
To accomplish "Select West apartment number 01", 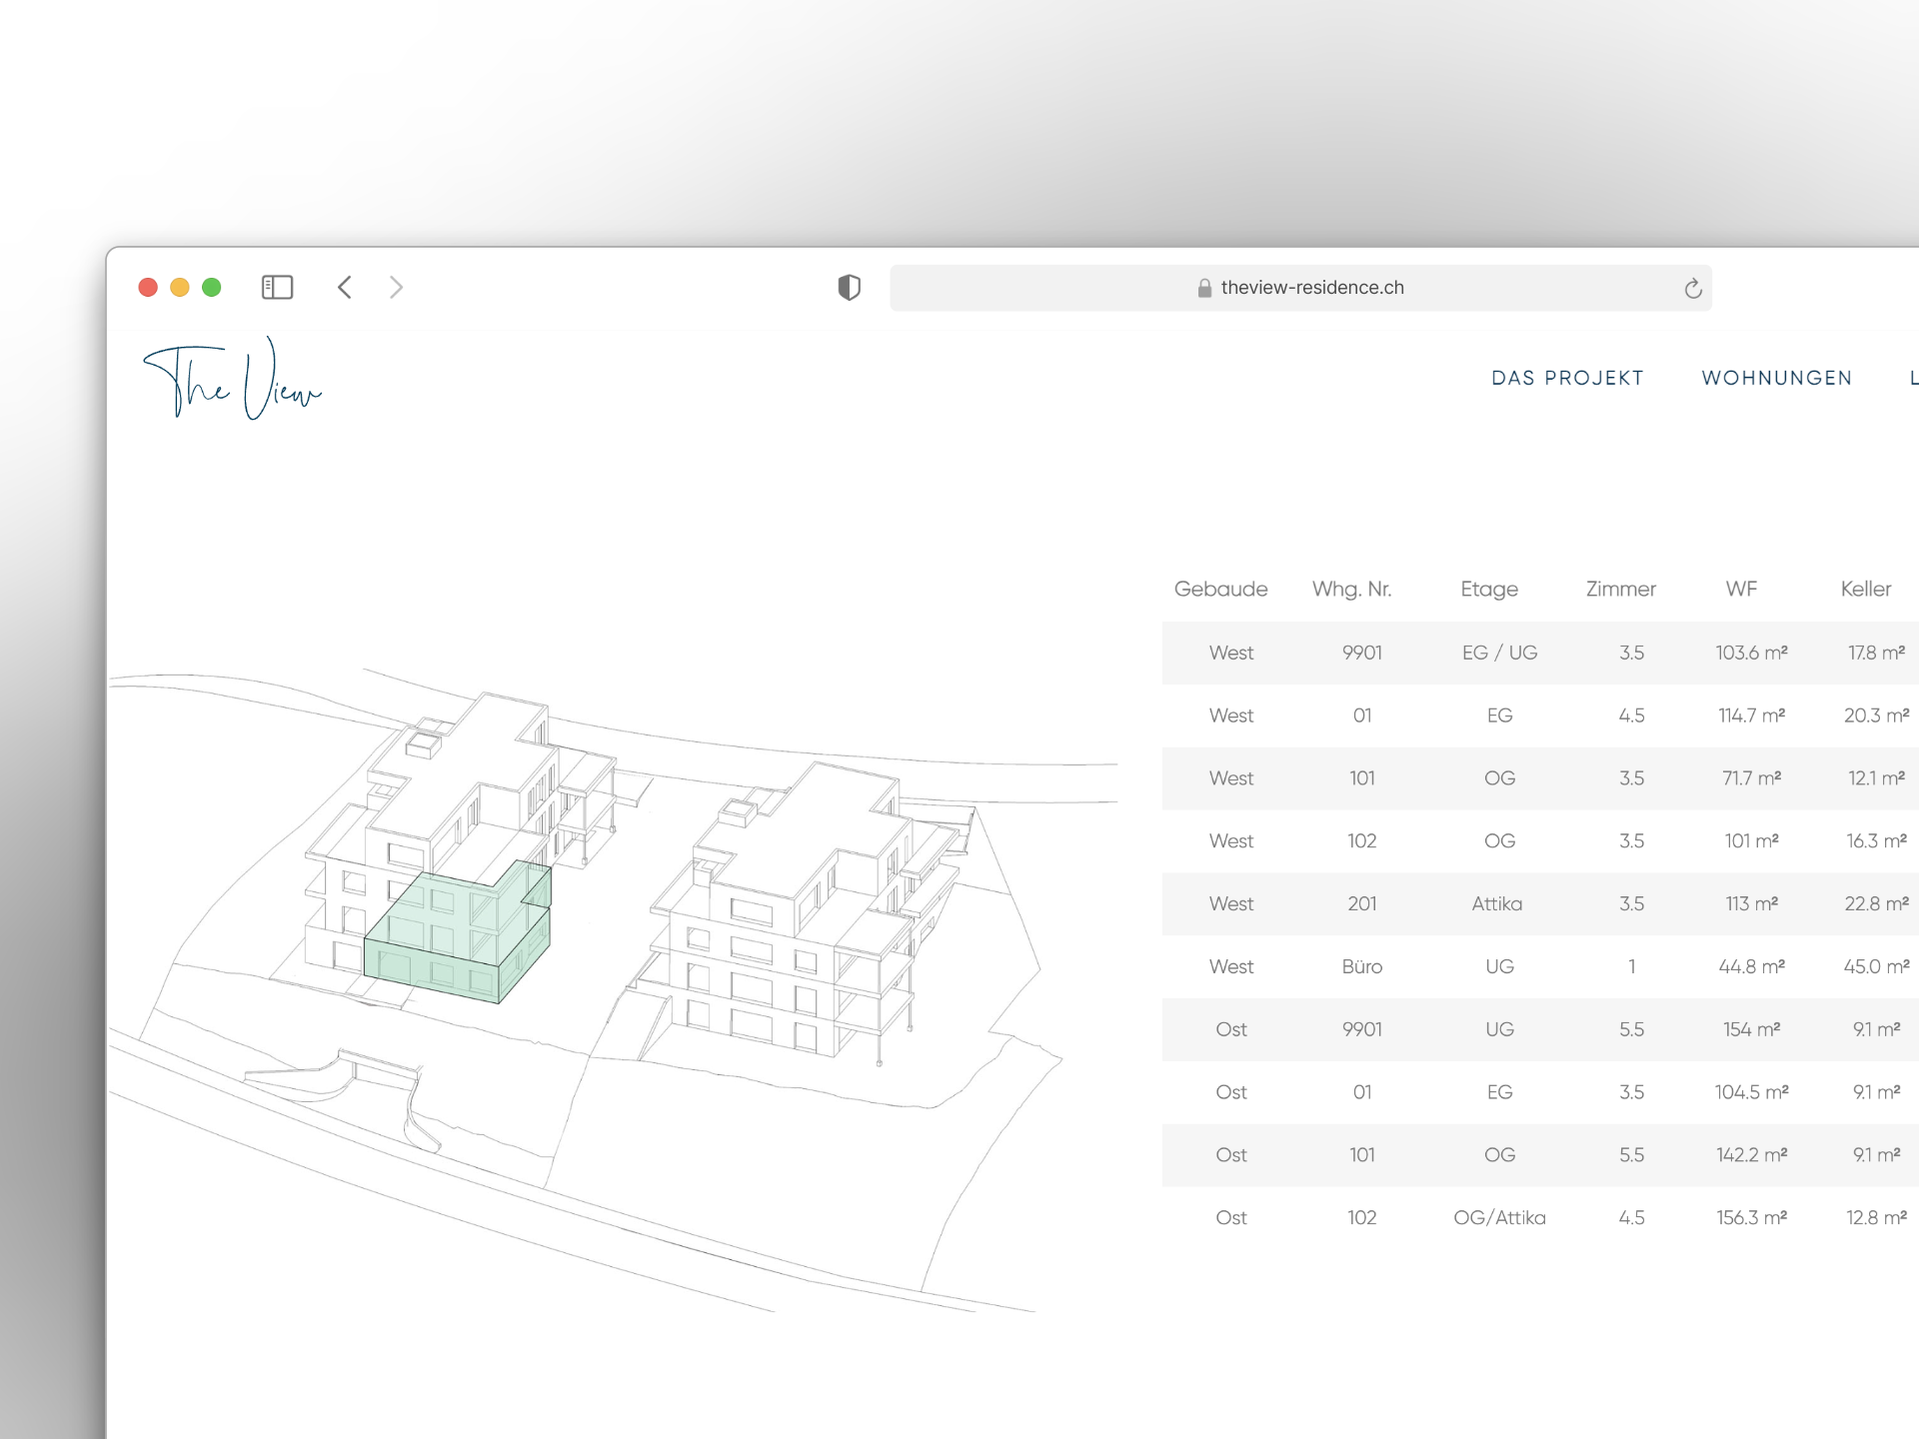I will 1362,716.
